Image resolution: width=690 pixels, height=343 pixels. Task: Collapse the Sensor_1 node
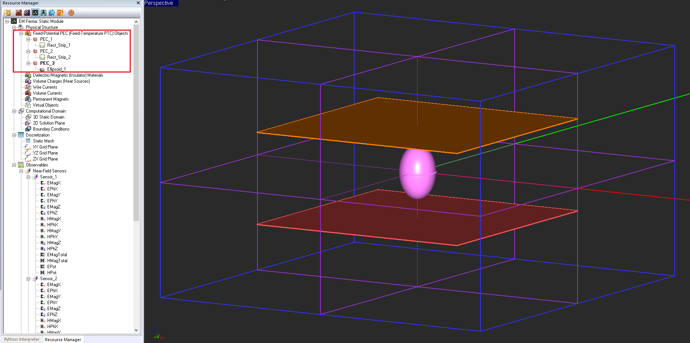[28, 177]
